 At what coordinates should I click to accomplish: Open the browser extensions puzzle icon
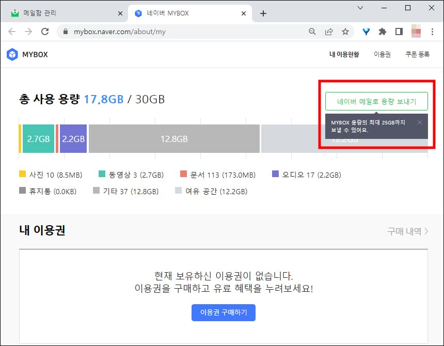[x=382, y=32]
